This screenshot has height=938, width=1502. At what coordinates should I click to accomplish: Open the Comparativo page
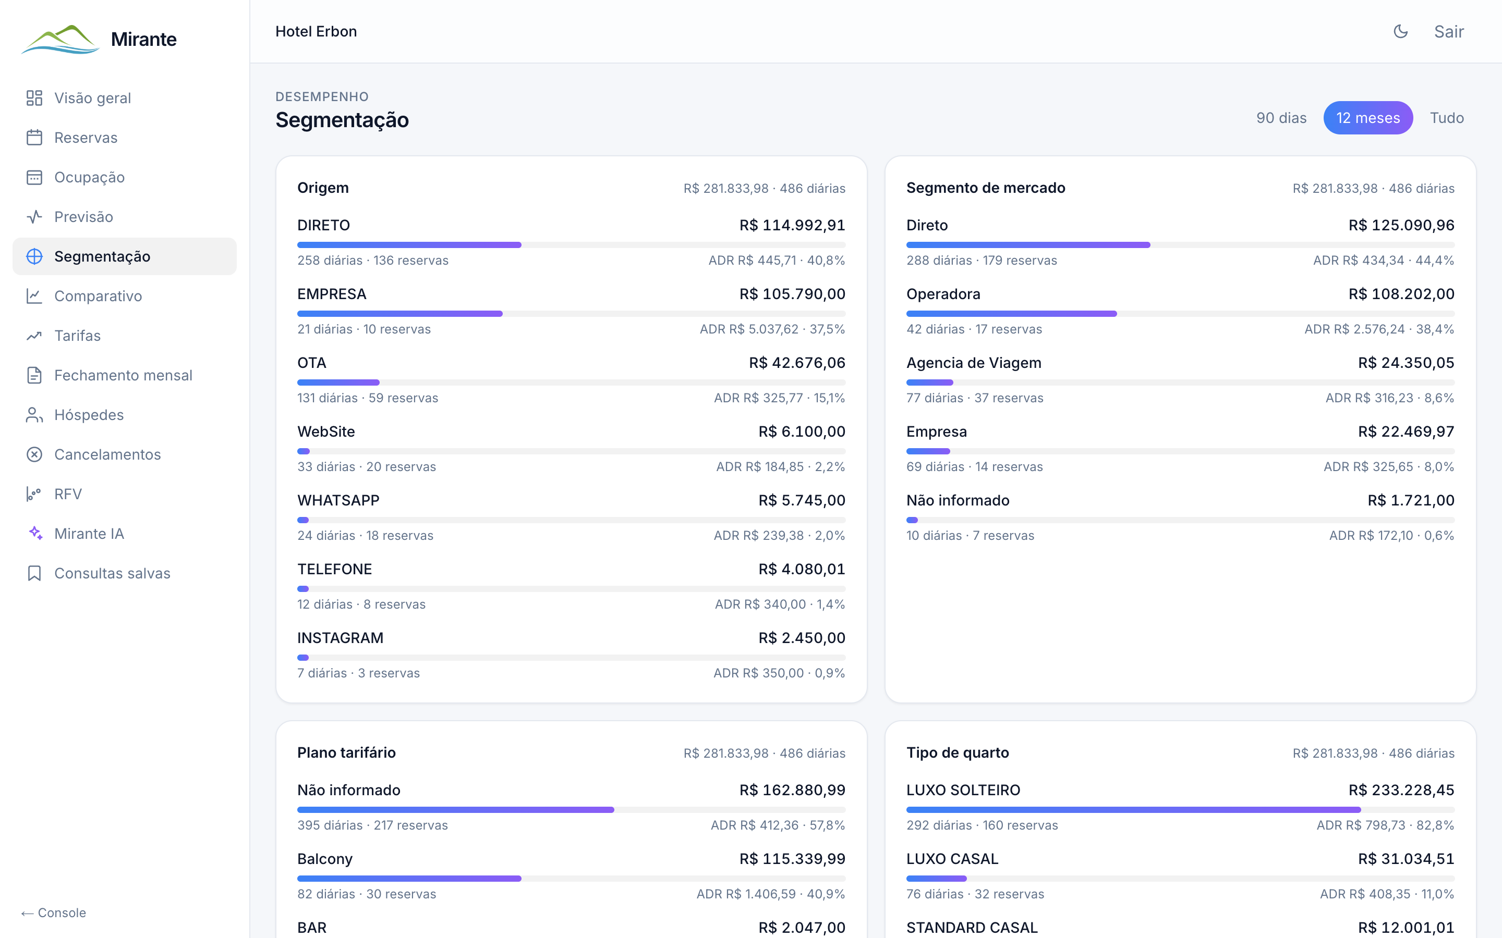click(x=124, y=296)
